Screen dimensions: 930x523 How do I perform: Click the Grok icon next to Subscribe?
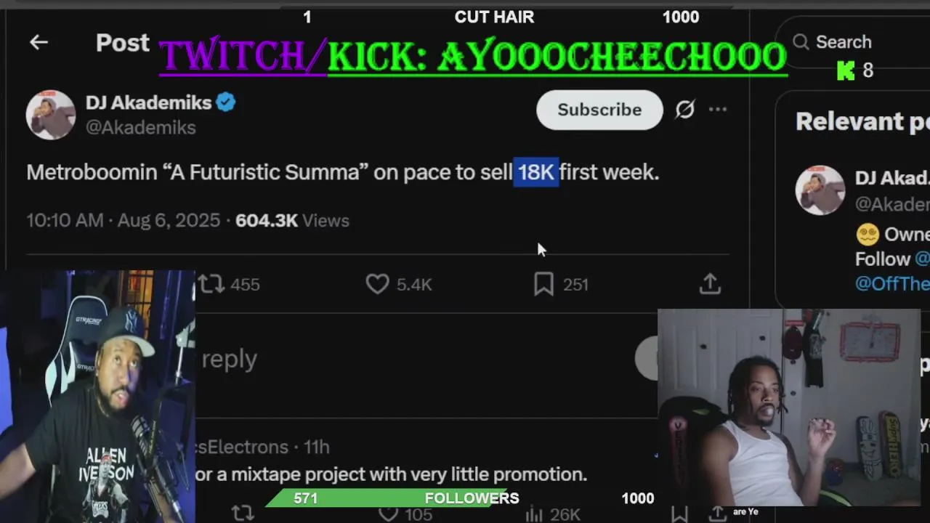click(684, 110)
